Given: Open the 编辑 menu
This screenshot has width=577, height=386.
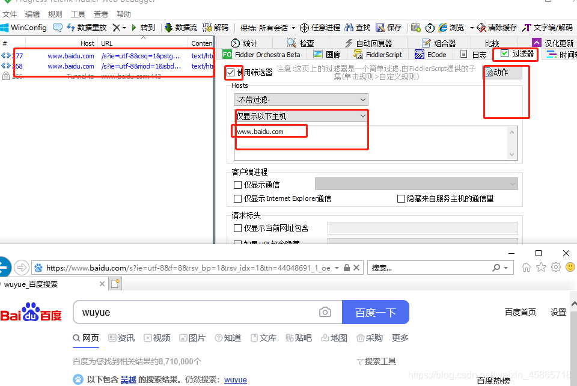Looking at the screenshot, I should pos(32,14).
